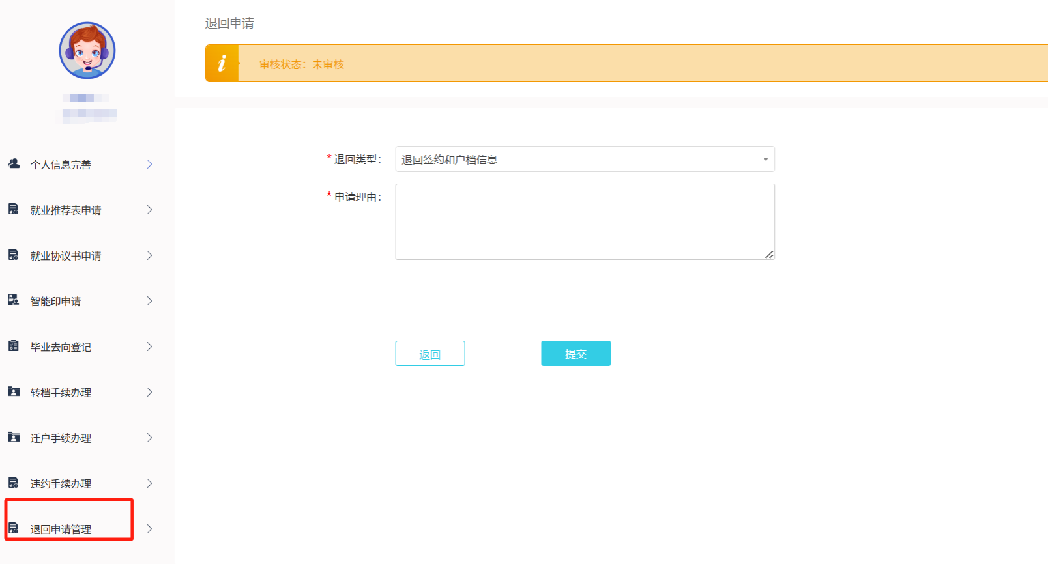Click the 个人信息完善 person icon

(x=14, y=163)
